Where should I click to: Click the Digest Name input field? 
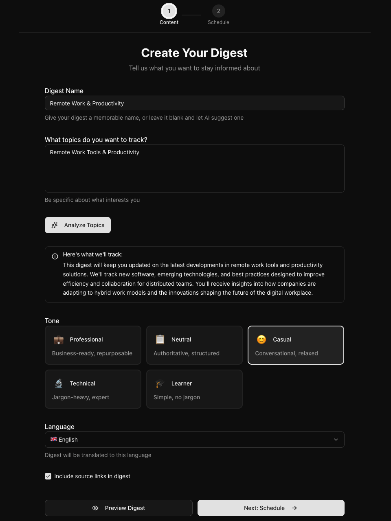(194, 103)
